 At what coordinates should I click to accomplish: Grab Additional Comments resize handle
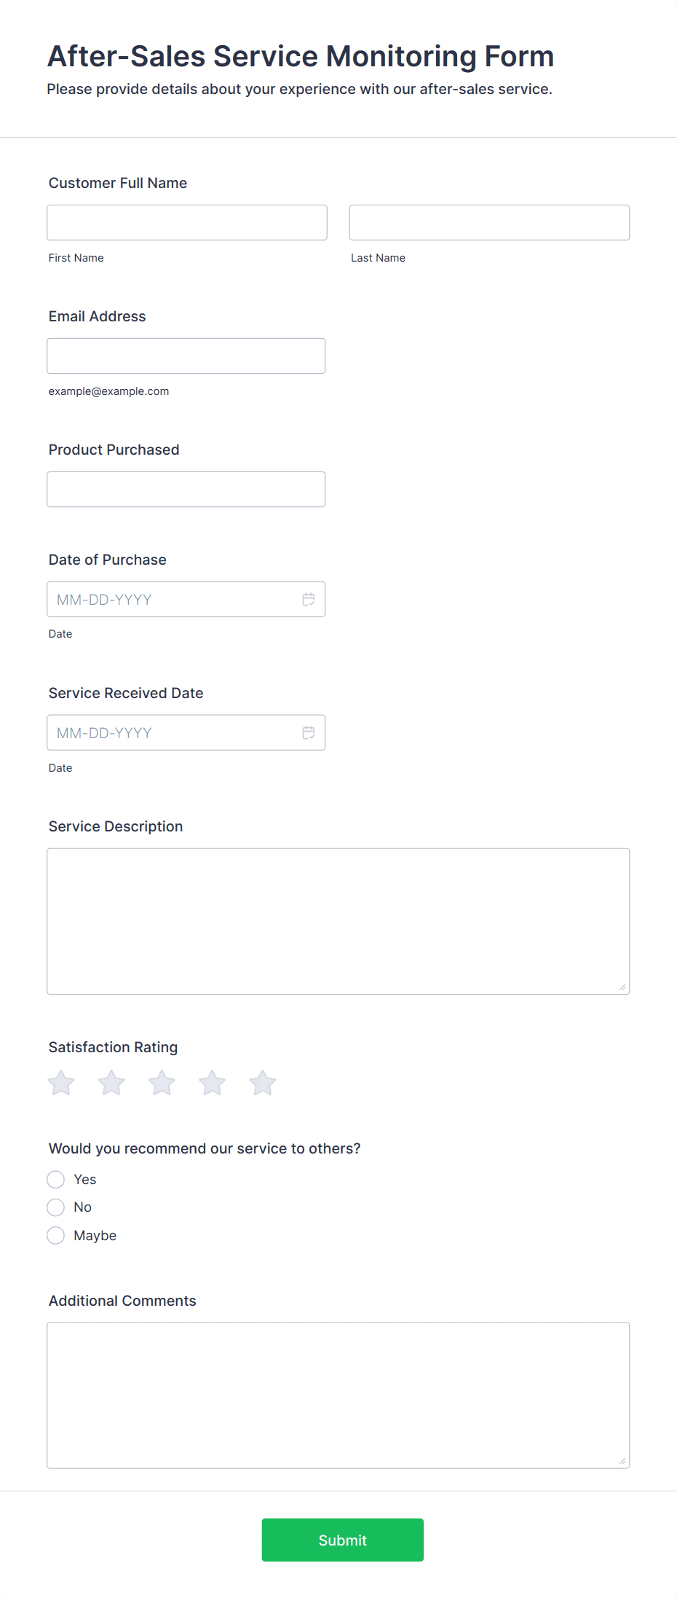[x=622, y=1461]
